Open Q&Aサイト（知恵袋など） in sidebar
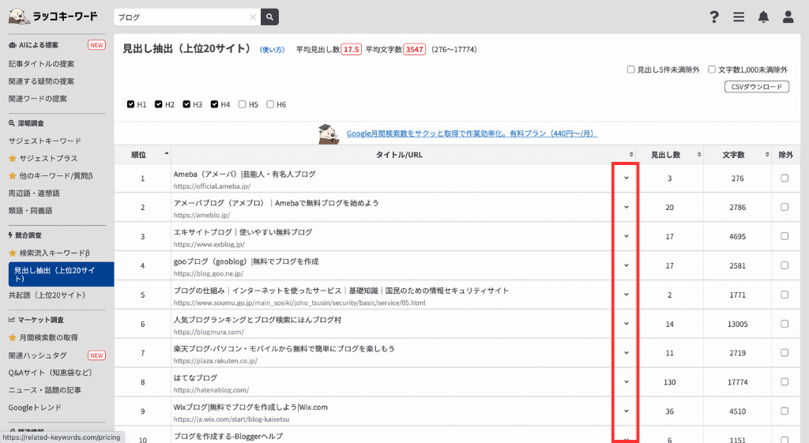 (50, 373)
